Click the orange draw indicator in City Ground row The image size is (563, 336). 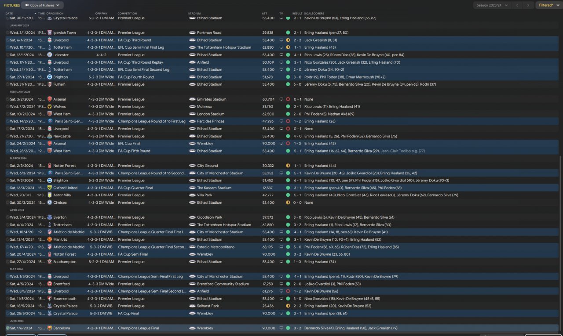click(288, 166)
